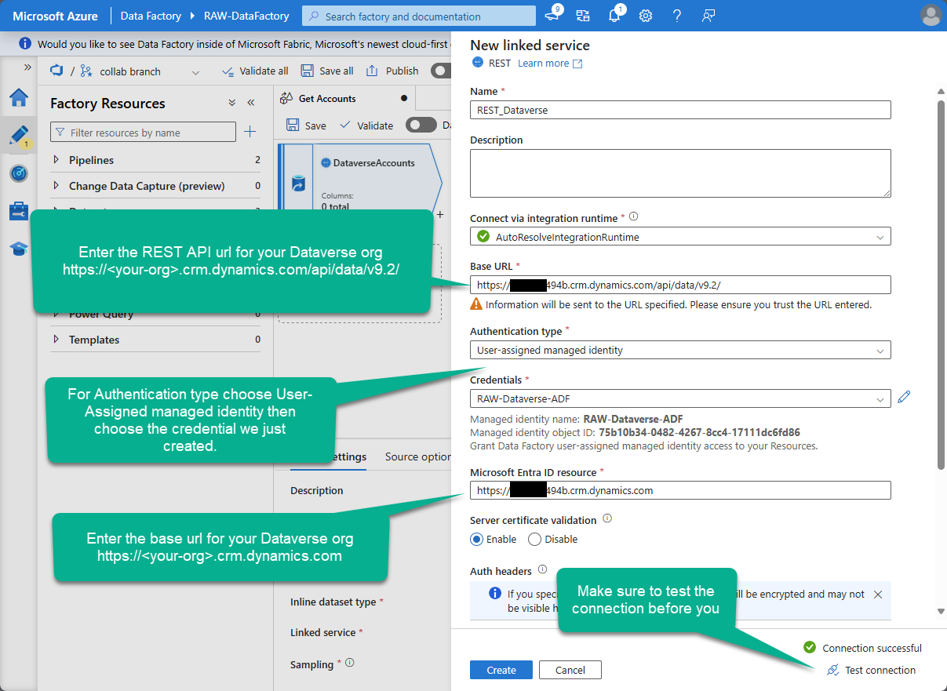The width and height of the screenshot is (947, 691).
Task: Click the Cancel button
Action: coord(570,670)
